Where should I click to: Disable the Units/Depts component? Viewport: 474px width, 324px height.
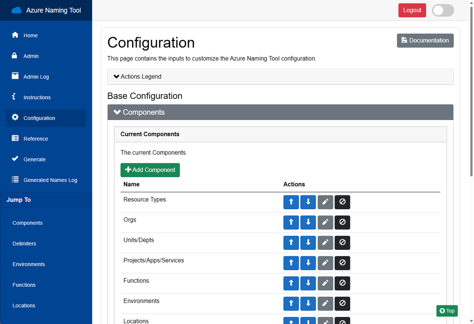(x=342, y=243)
